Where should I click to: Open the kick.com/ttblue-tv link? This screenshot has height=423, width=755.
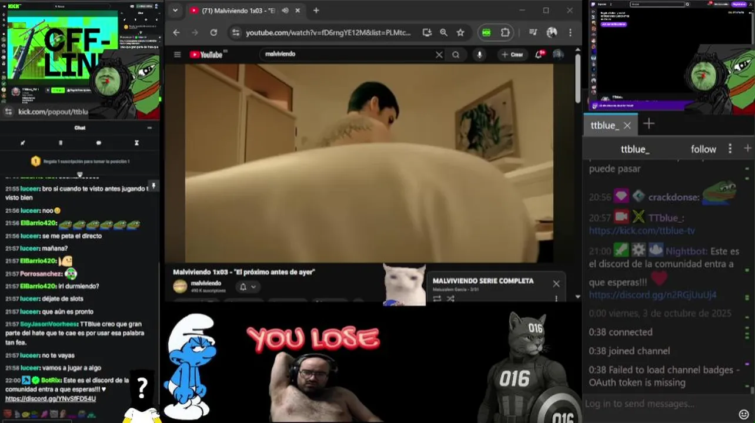pos(642,231)
